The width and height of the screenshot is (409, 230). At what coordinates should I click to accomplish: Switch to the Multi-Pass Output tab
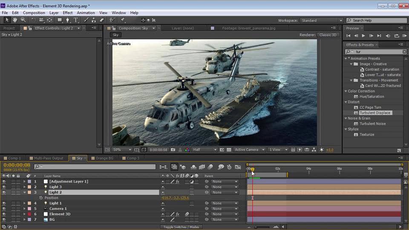tap(46, 158)
